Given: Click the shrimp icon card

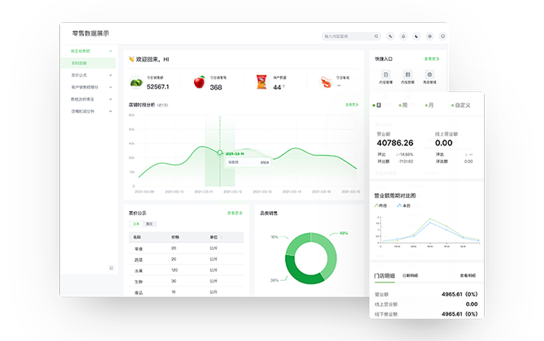Looking at the screenshot, I should click(325, 82).
